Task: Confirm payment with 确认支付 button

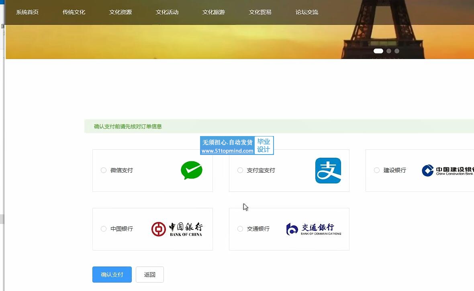Action: (x=112, y=275)
